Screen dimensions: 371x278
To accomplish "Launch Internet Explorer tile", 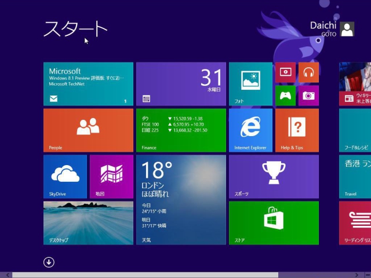I will tap(250, 130).
